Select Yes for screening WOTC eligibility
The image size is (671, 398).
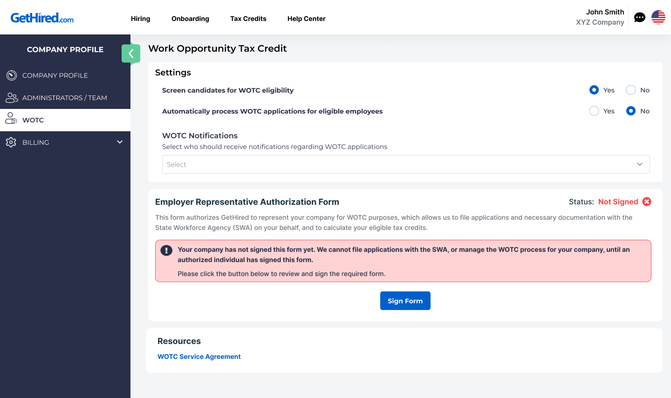coord(594,90)
